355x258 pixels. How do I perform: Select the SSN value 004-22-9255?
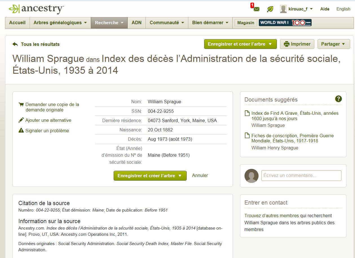point(161,111)
